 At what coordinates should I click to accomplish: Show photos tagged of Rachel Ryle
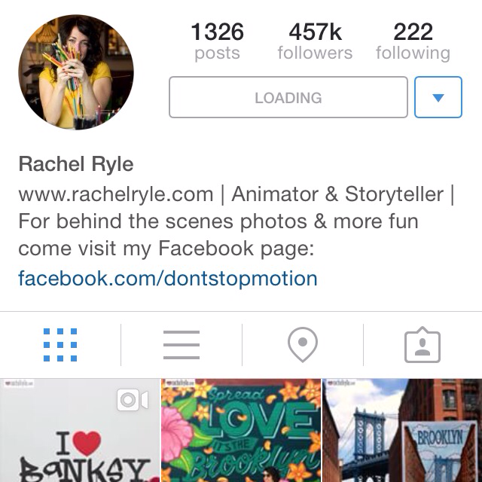(x=423, y=346)
